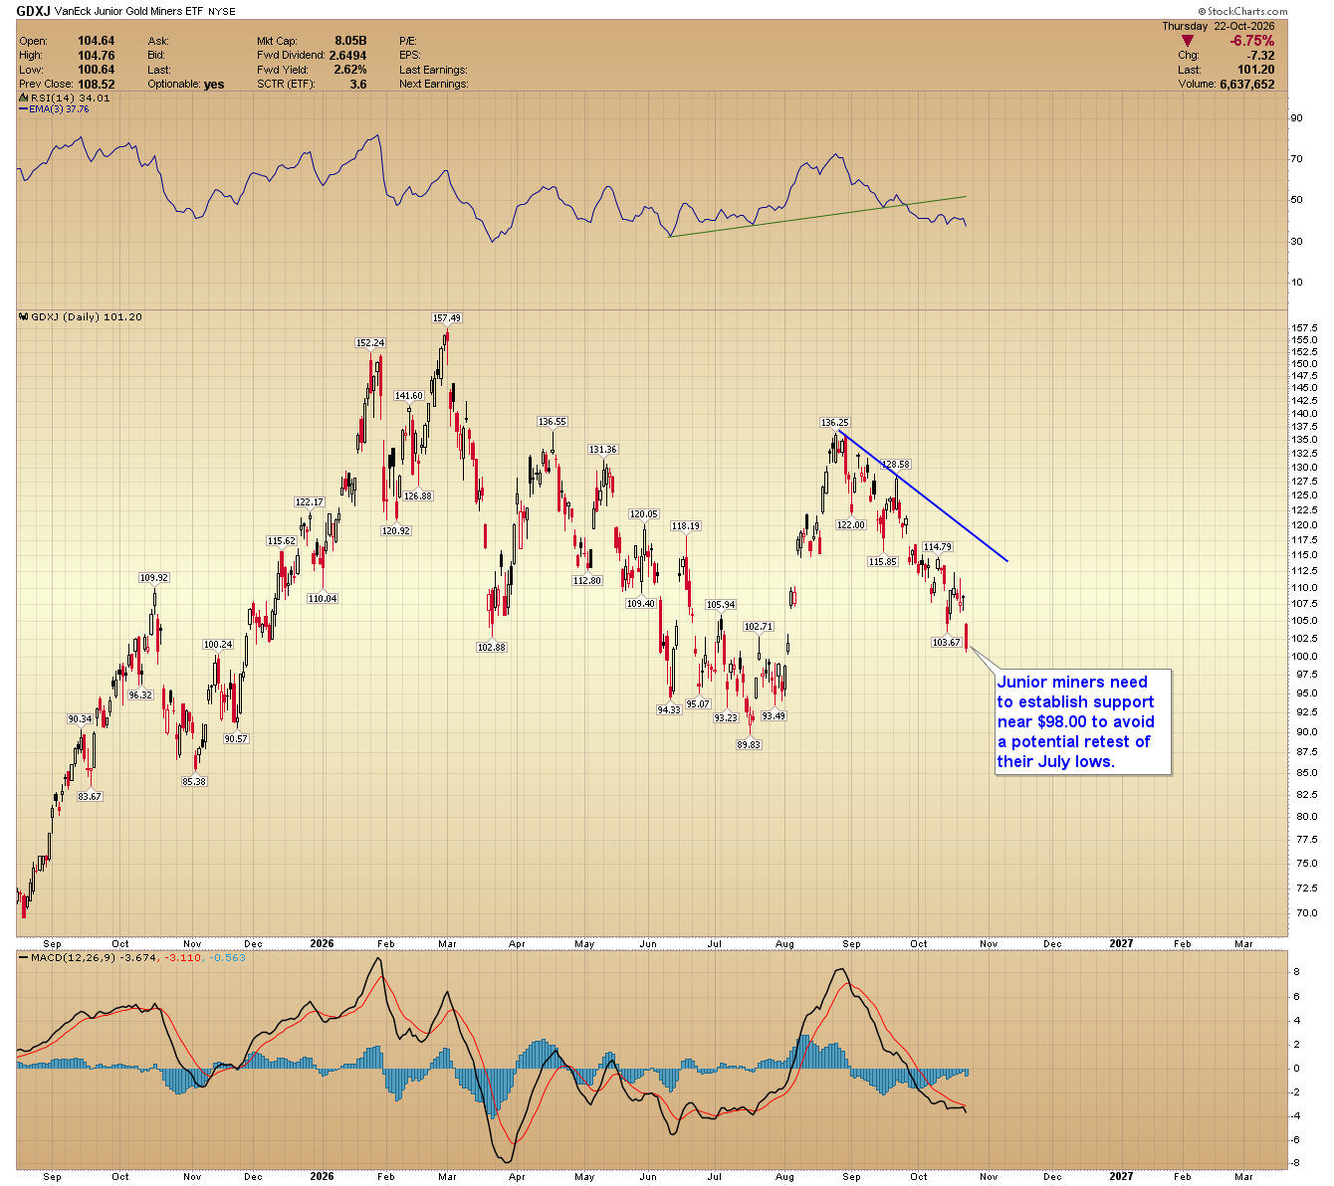Viewport: 1334px width, 1186px height.
Task: Click the 102.88 April low label
Action: [x=492, y=648]
